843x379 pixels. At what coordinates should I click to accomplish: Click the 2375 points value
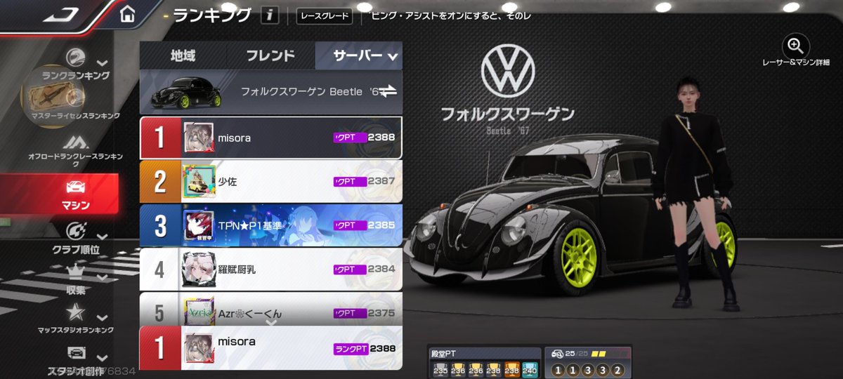(x=381, y=313)
